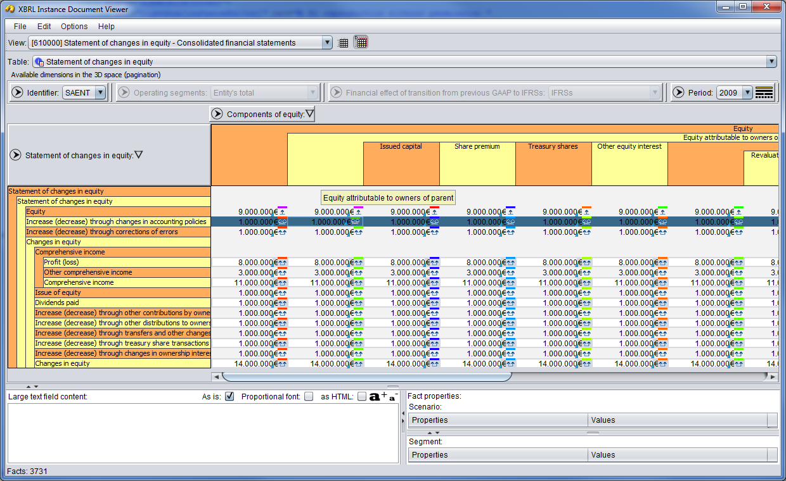The height and width of the screenshot is (481, 786).
Task: Enable the Proportional font checkbox
Action: 309,396
